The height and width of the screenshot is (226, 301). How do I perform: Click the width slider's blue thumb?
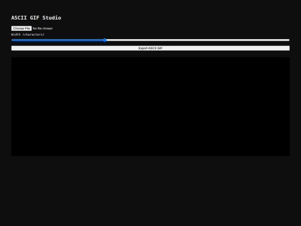[105, 40]
